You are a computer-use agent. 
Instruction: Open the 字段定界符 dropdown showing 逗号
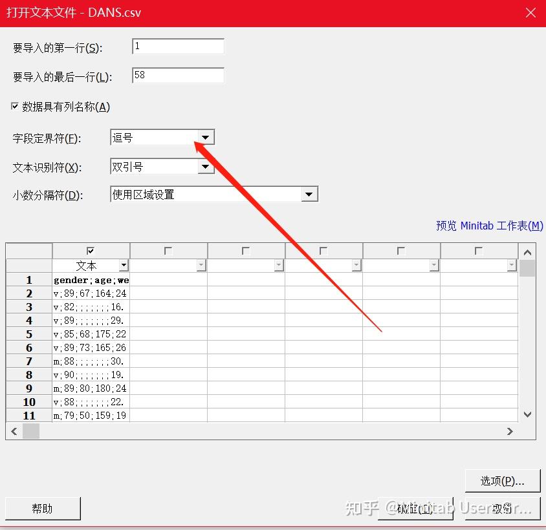point(206,137)
